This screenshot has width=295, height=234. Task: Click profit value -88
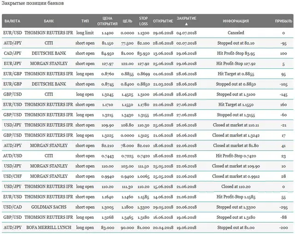[x=283, y=217]
